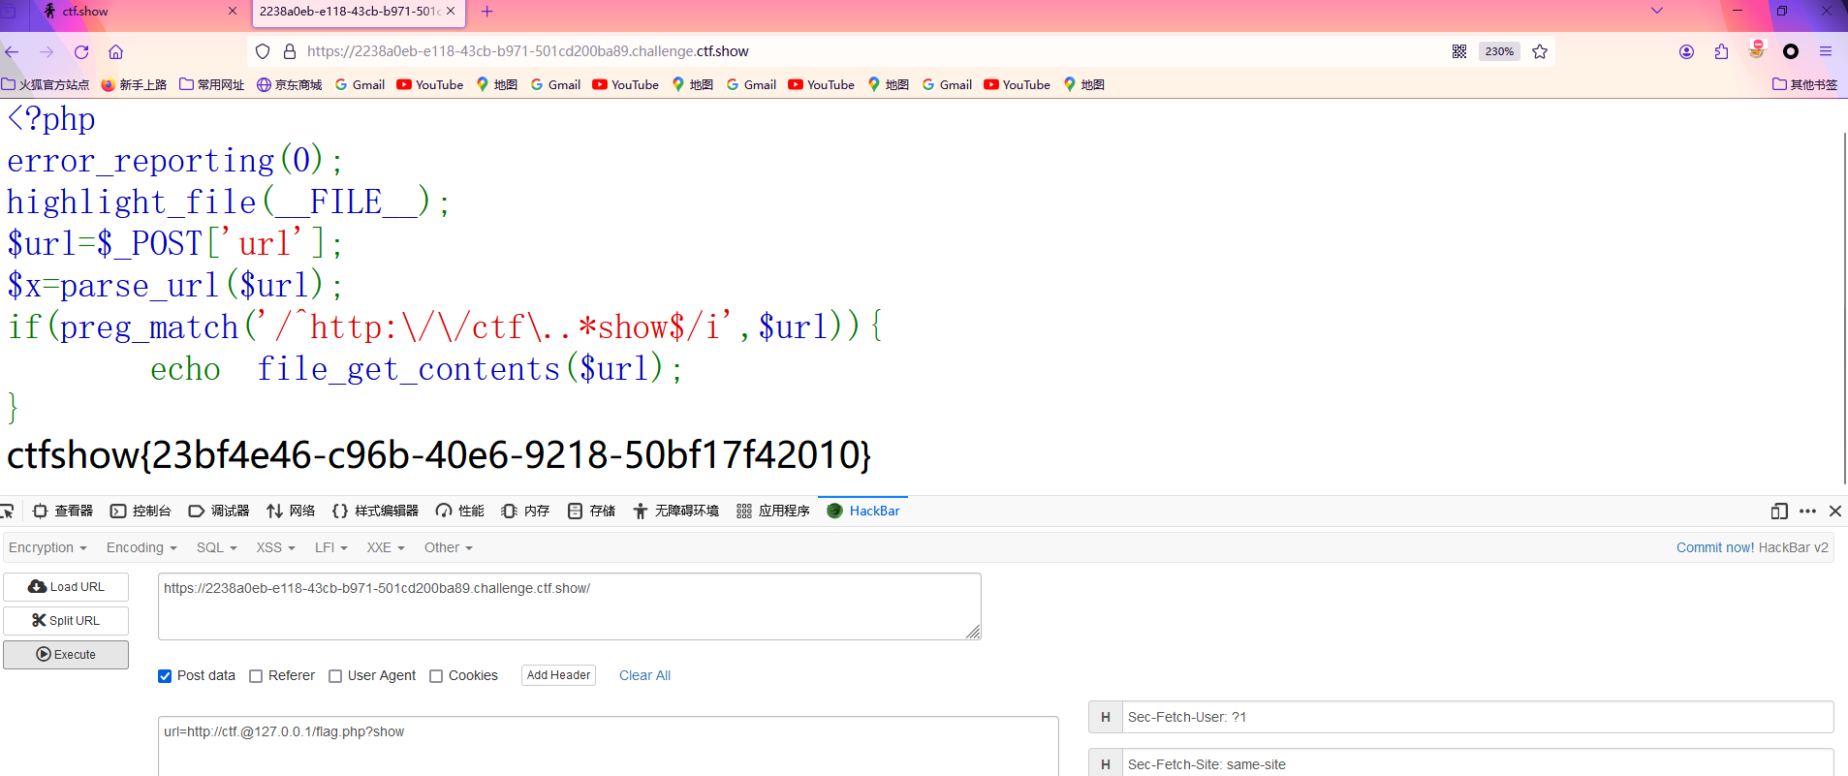
Task: Edit the post data url field
Action: [x=609, y=746]
